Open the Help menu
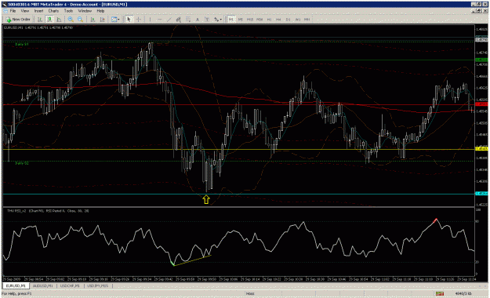 pos(100,11)
